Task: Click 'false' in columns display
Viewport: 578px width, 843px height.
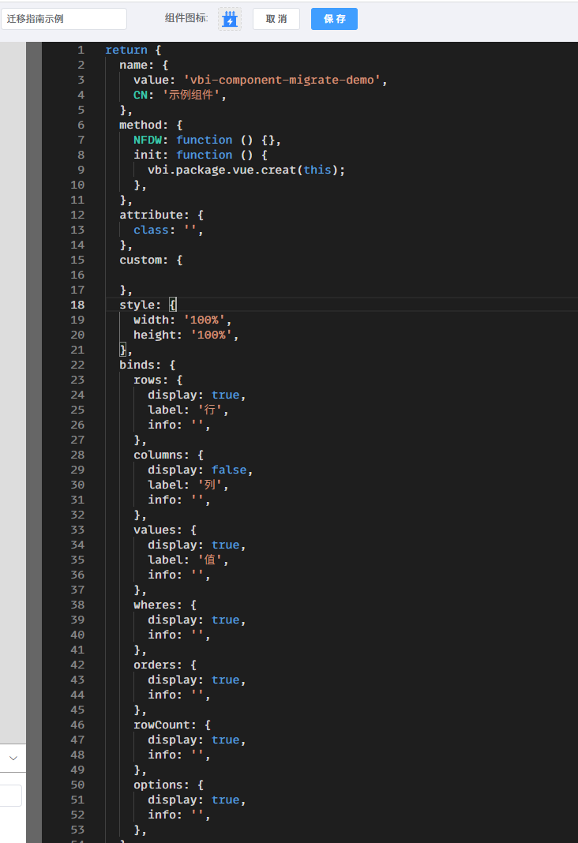Action: point(228,470)
